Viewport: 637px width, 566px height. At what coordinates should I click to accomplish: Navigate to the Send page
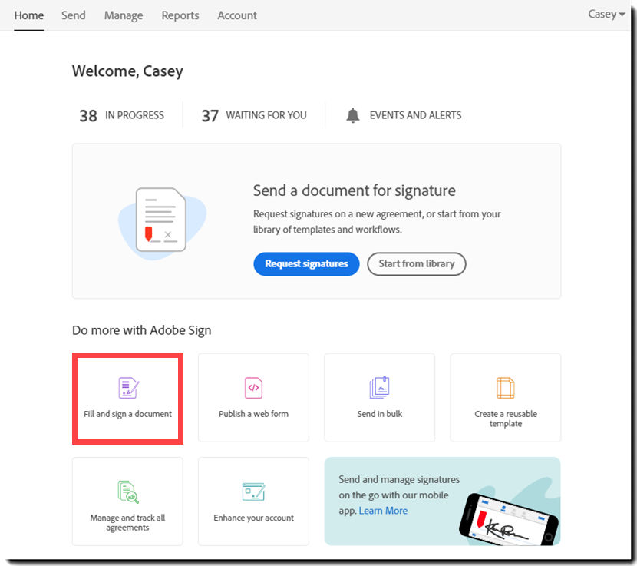pos(73,15)
